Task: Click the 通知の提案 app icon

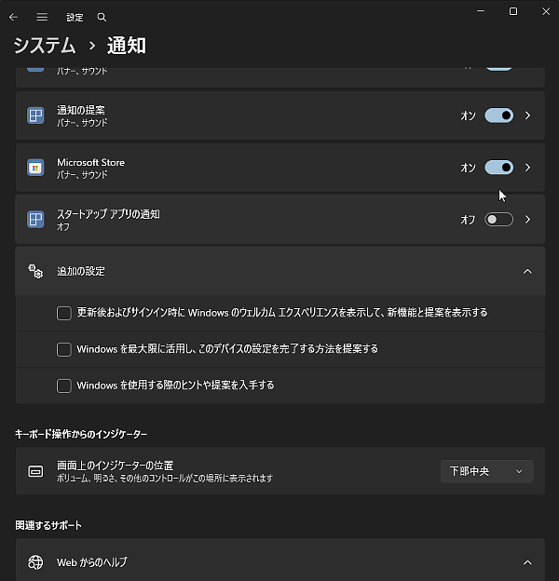Action: (35, 115)
